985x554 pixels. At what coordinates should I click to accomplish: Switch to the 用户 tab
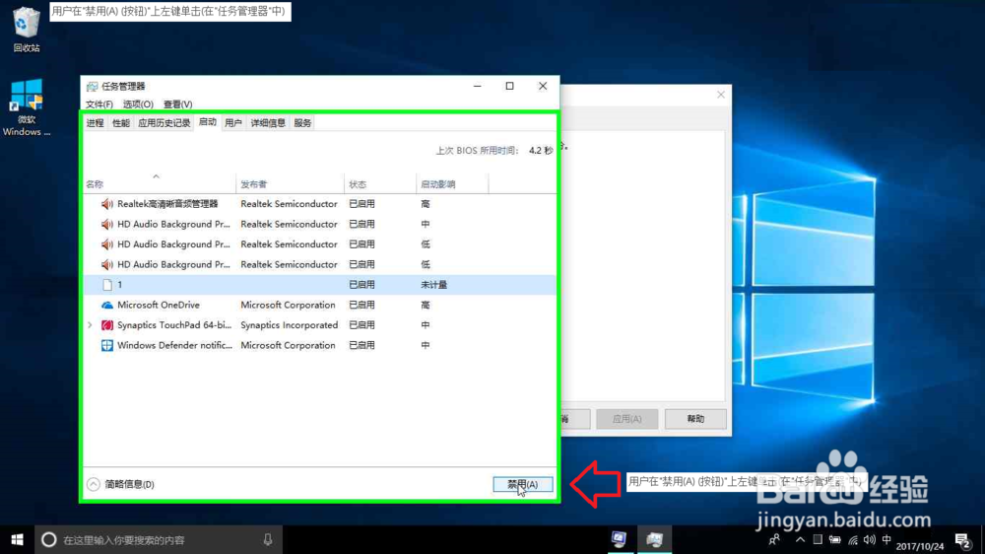click(x=233, y=123)
